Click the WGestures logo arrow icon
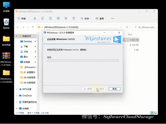The image size is (166, 124). [x=117, y=39]
